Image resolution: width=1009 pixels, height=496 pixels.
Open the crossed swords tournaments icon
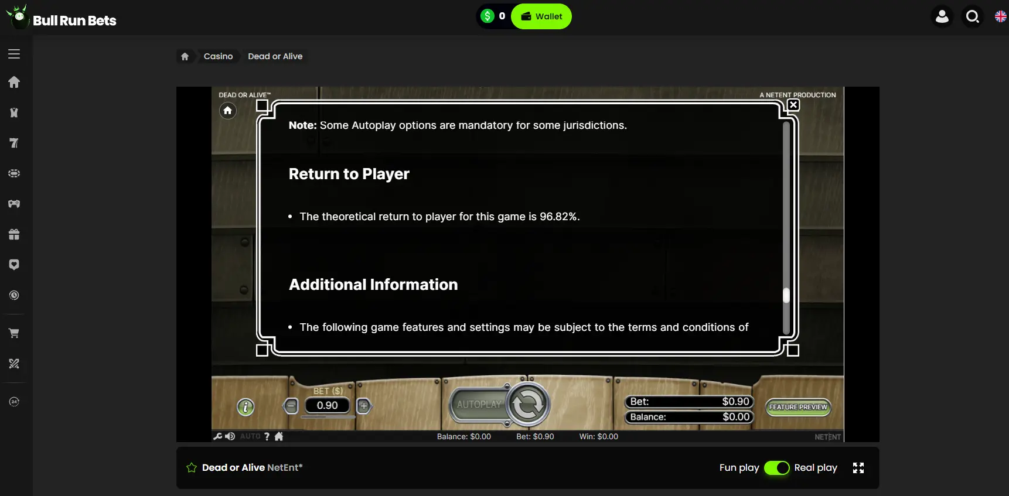tap(14, 364)
